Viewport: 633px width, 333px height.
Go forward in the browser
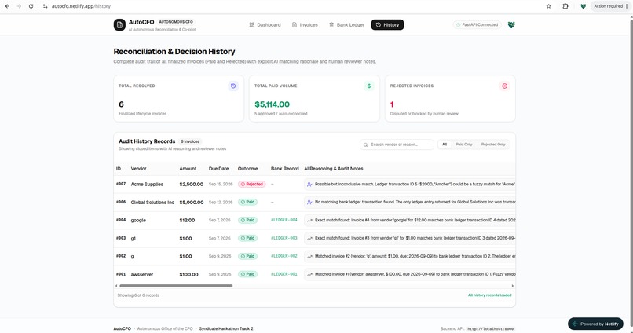point(19,6)
